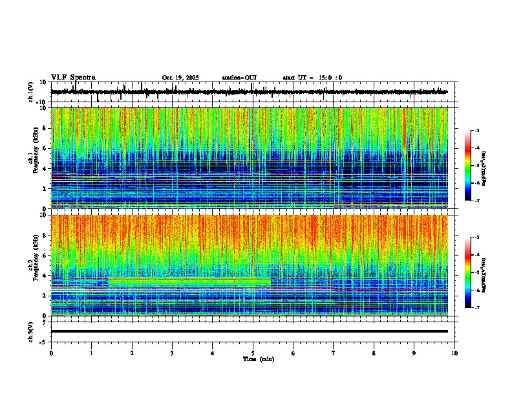Click the date text "Oct. 19, 2025"

[180, 78]
